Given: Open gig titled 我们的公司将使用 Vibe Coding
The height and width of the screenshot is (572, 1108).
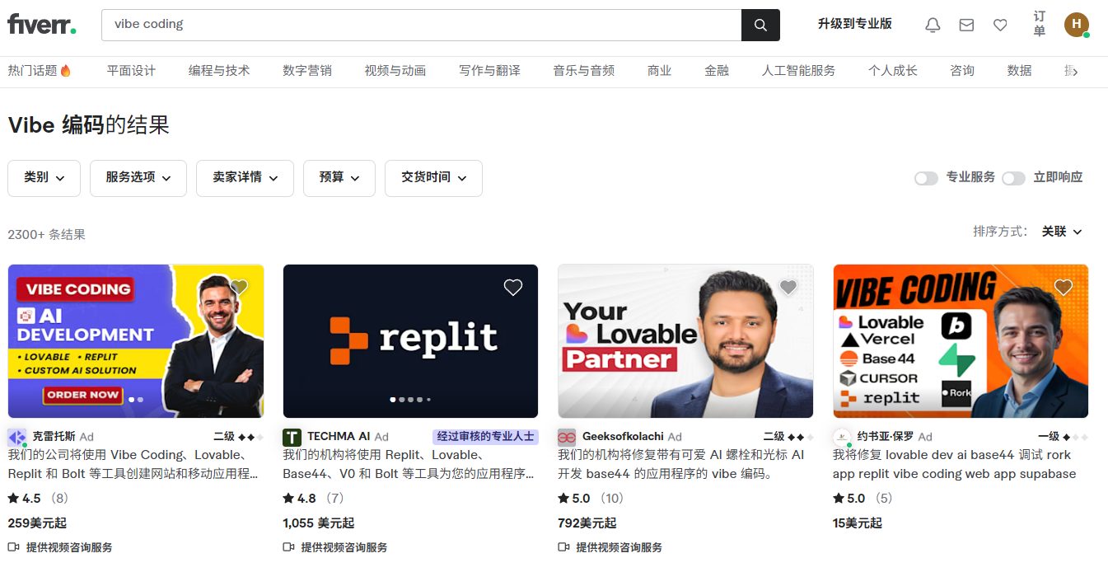Looking at the screenshot, I should pos(133,464).
